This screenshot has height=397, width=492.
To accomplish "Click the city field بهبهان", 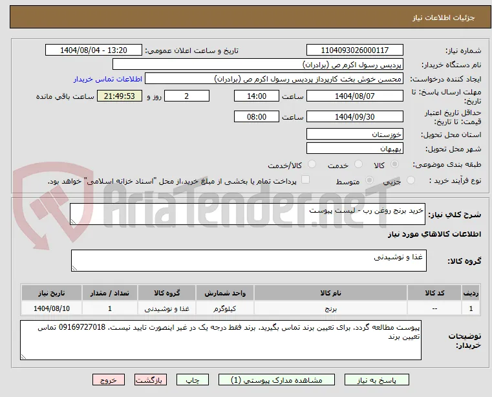I will click(354, 148).
